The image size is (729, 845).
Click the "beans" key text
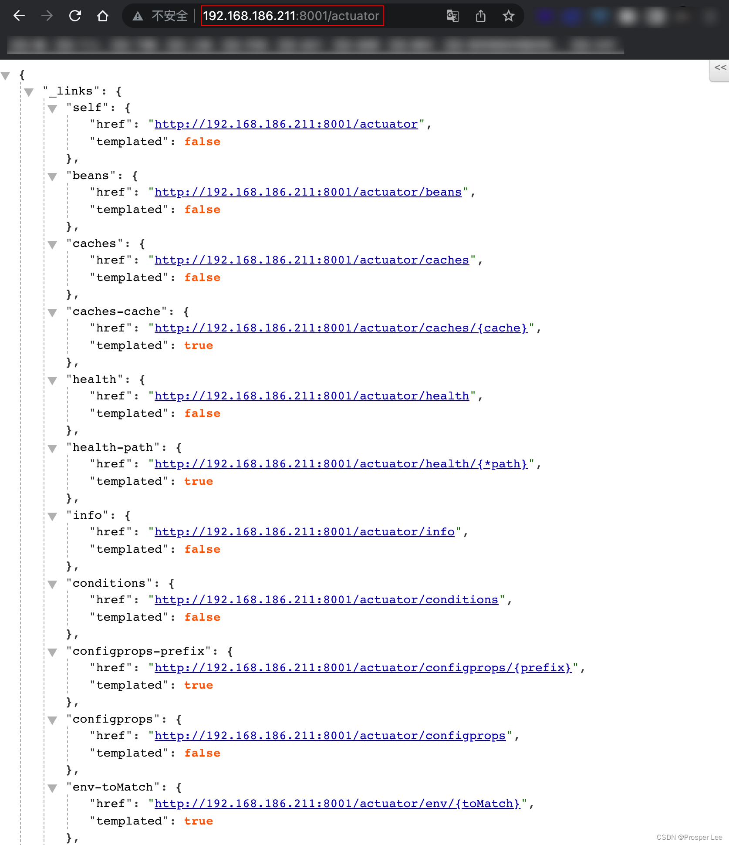coord(91,176)
